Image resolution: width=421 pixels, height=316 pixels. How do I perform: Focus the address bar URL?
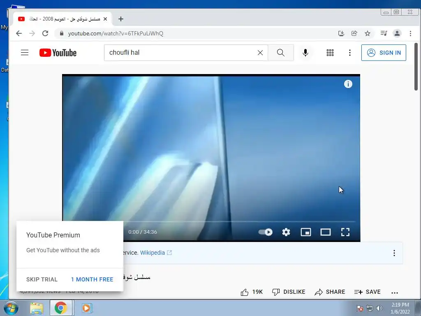[116, 34]
